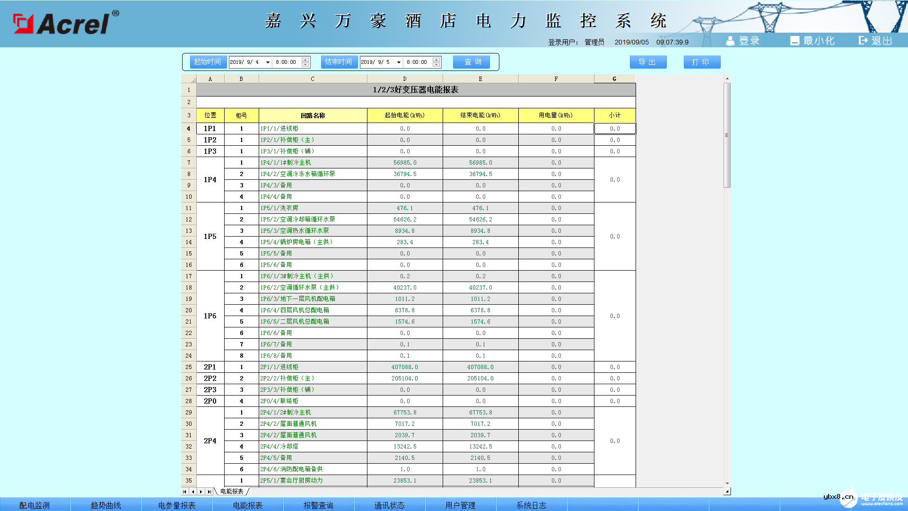Viewport: 908px width, 511px height.
Task: Click the 导出 (export) button
Action: (648, 62)
